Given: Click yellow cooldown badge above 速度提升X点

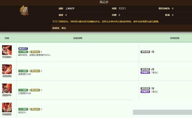Looking at the screenshot, I should pyautogui.click(x=35, y=71).
